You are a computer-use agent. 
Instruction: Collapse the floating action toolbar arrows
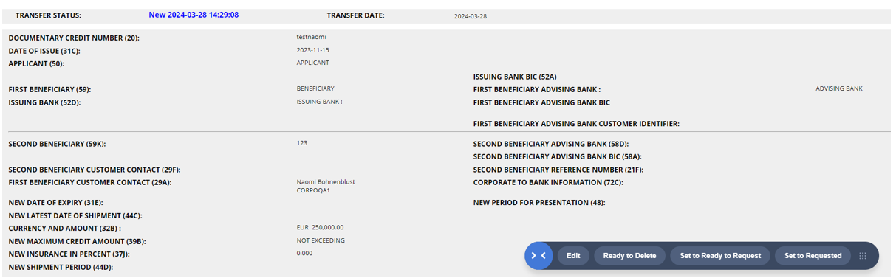click(x=538, y=256)
